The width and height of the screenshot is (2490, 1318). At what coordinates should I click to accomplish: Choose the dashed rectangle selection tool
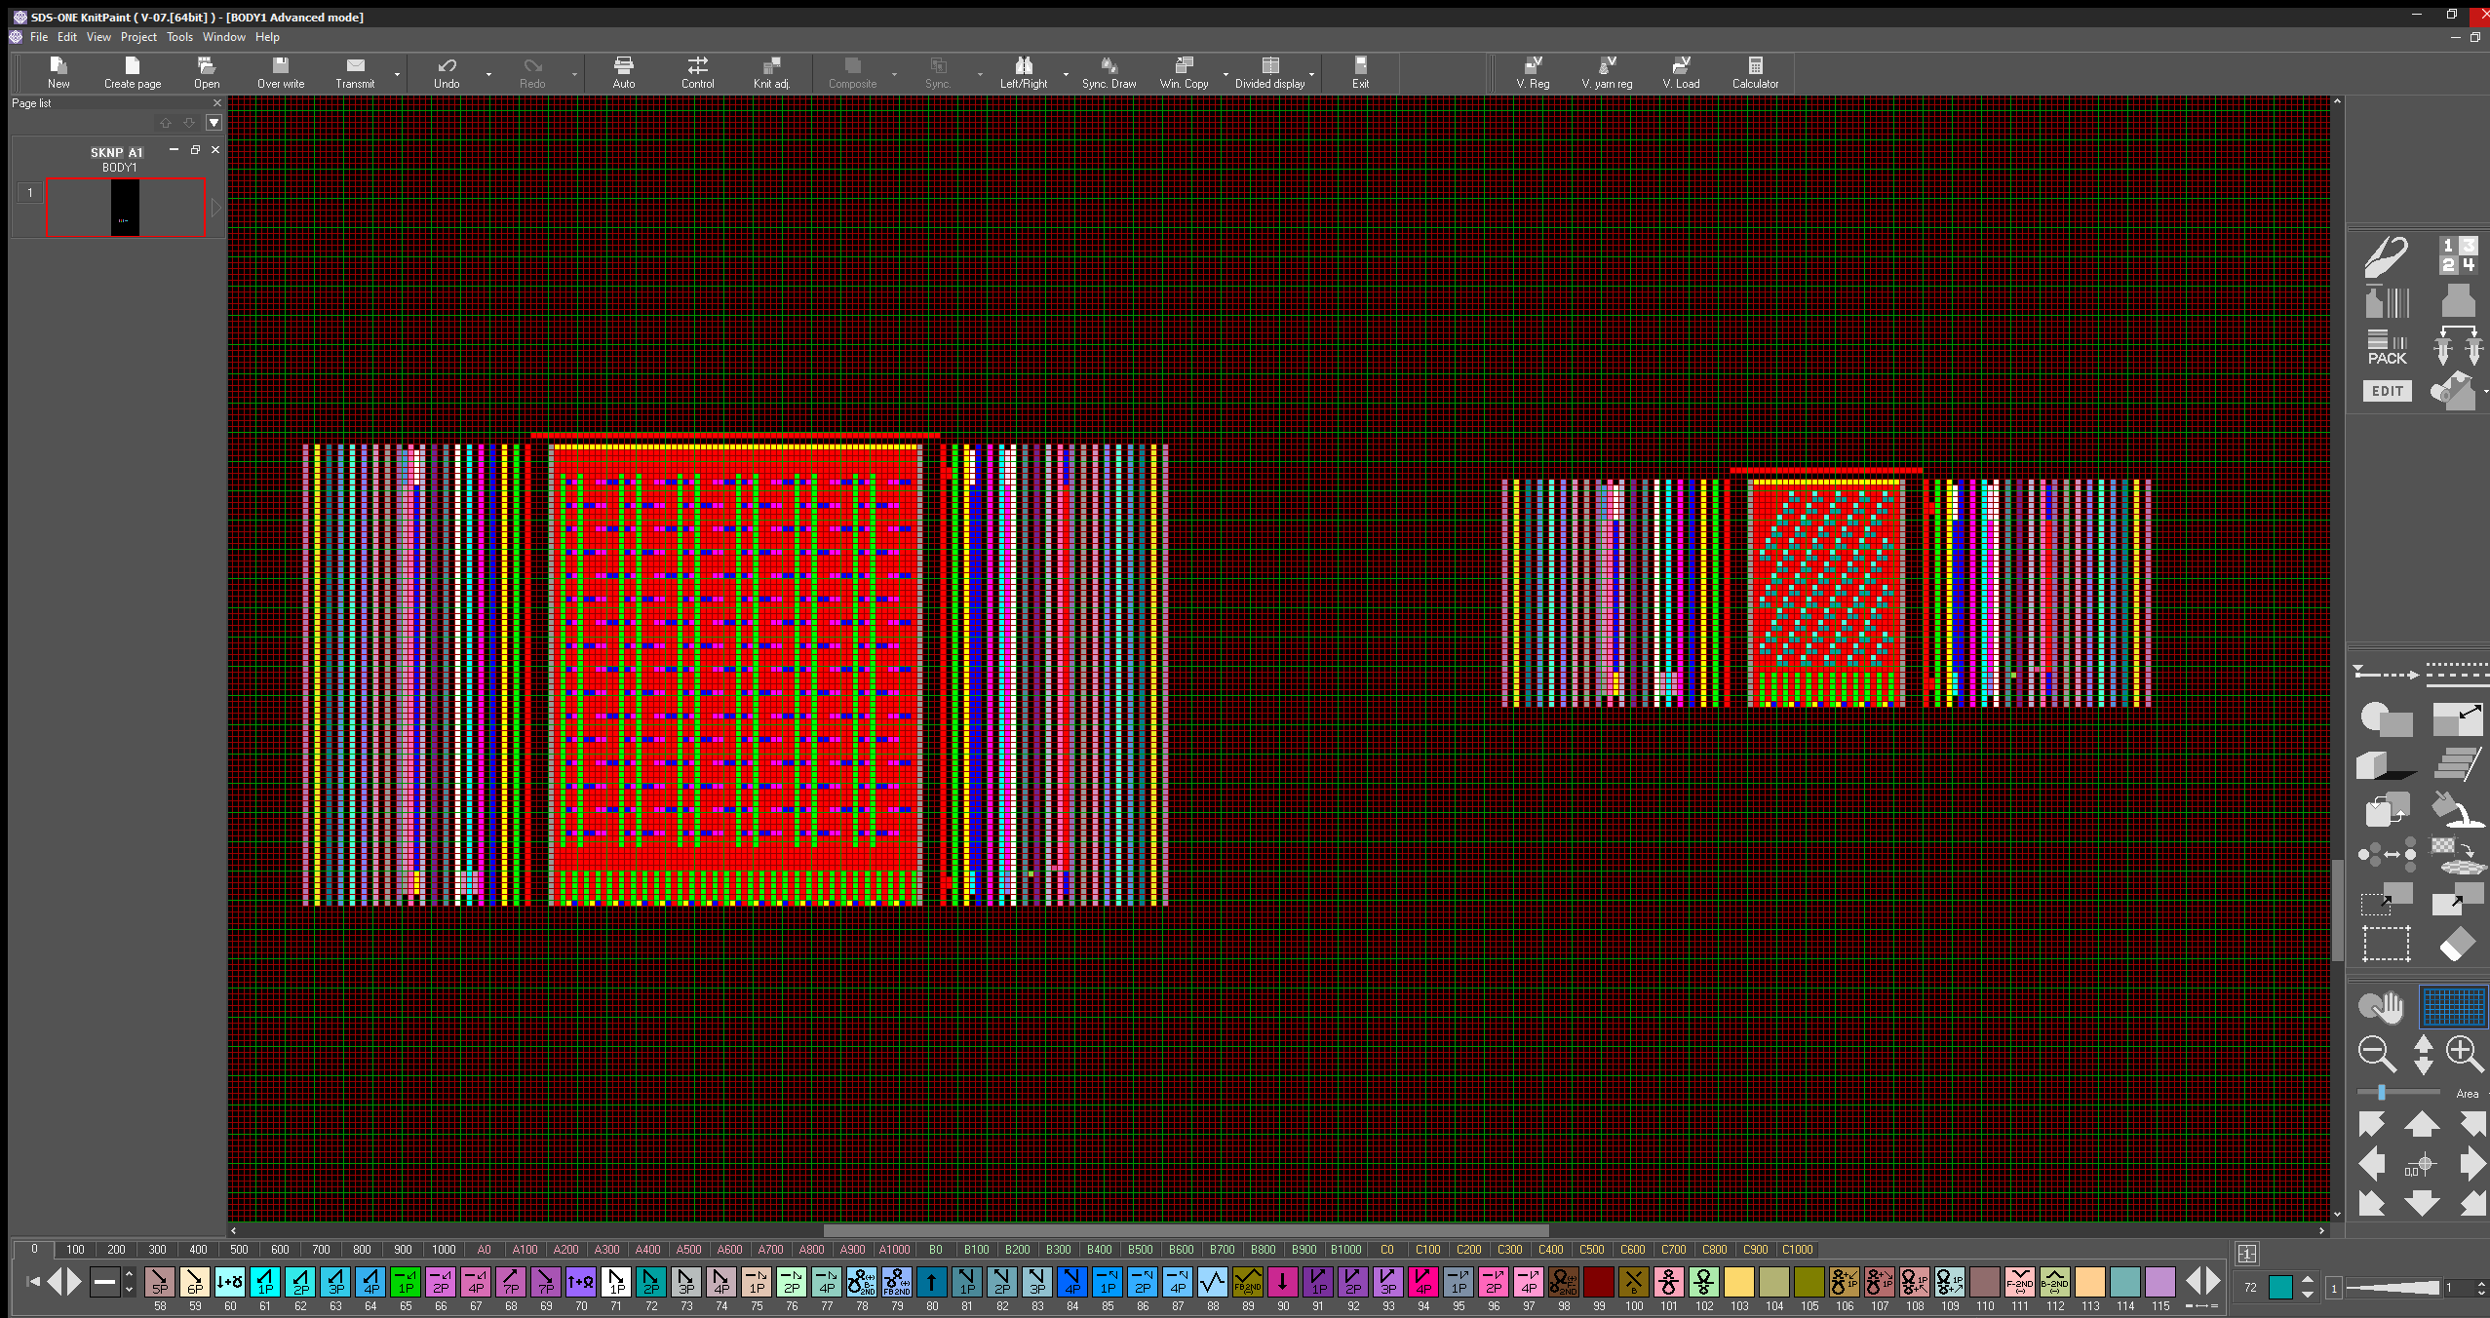[x=2386, y=945]
